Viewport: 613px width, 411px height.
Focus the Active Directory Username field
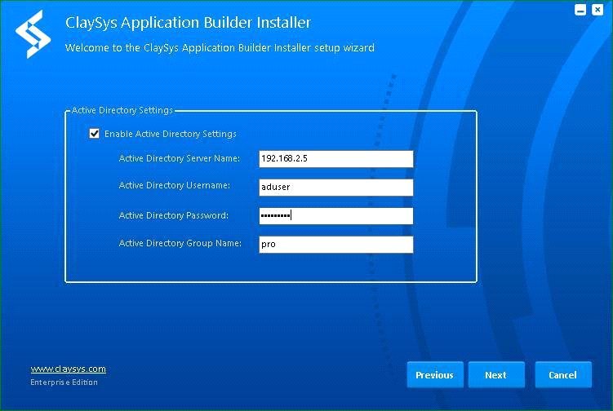point(335,187)
